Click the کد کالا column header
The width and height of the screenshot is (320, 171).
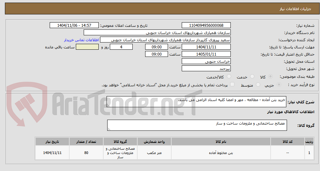tap(288, 142)
